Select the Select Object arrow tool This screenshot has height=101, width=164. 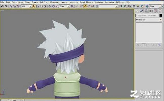click(34, 6)
